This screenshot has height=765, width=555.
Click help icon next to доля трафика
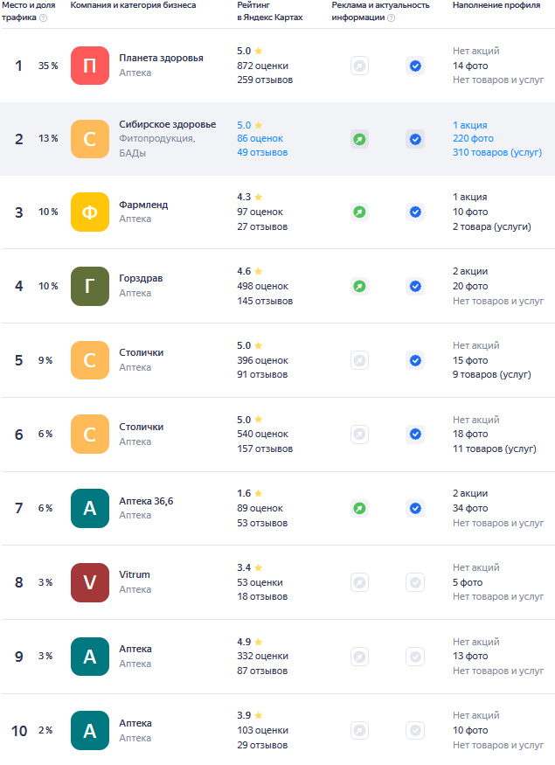(44, 18)
